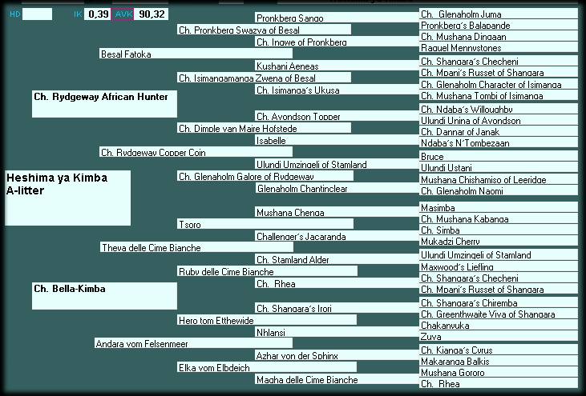
Task: Select Glenaholm Chantinclear
Action: click(x=337, y=188)
